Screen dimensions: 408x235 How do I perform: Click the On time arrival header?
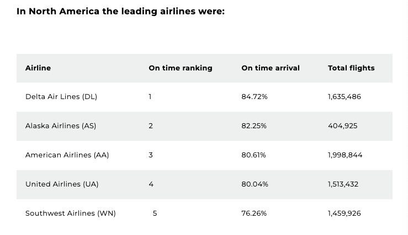(x=271, y=68)
